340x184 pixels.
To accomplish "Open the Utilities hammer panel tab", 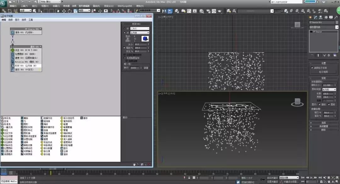I will pyautogui.click(x=336, y=17).
